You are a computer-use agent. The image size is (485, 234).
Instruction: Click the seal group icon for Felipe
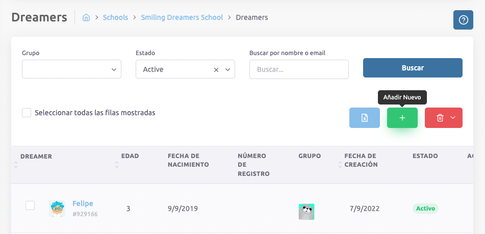coord(306,212)
